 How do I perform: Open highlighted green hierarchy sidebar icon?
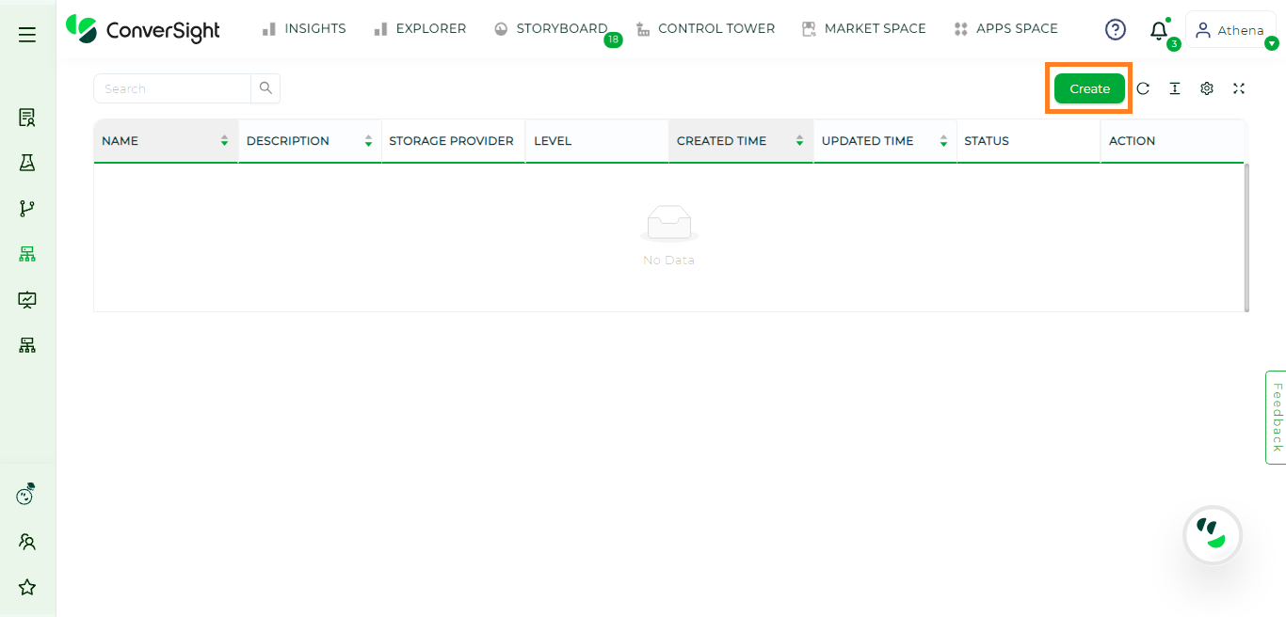[x=27, y=254]
